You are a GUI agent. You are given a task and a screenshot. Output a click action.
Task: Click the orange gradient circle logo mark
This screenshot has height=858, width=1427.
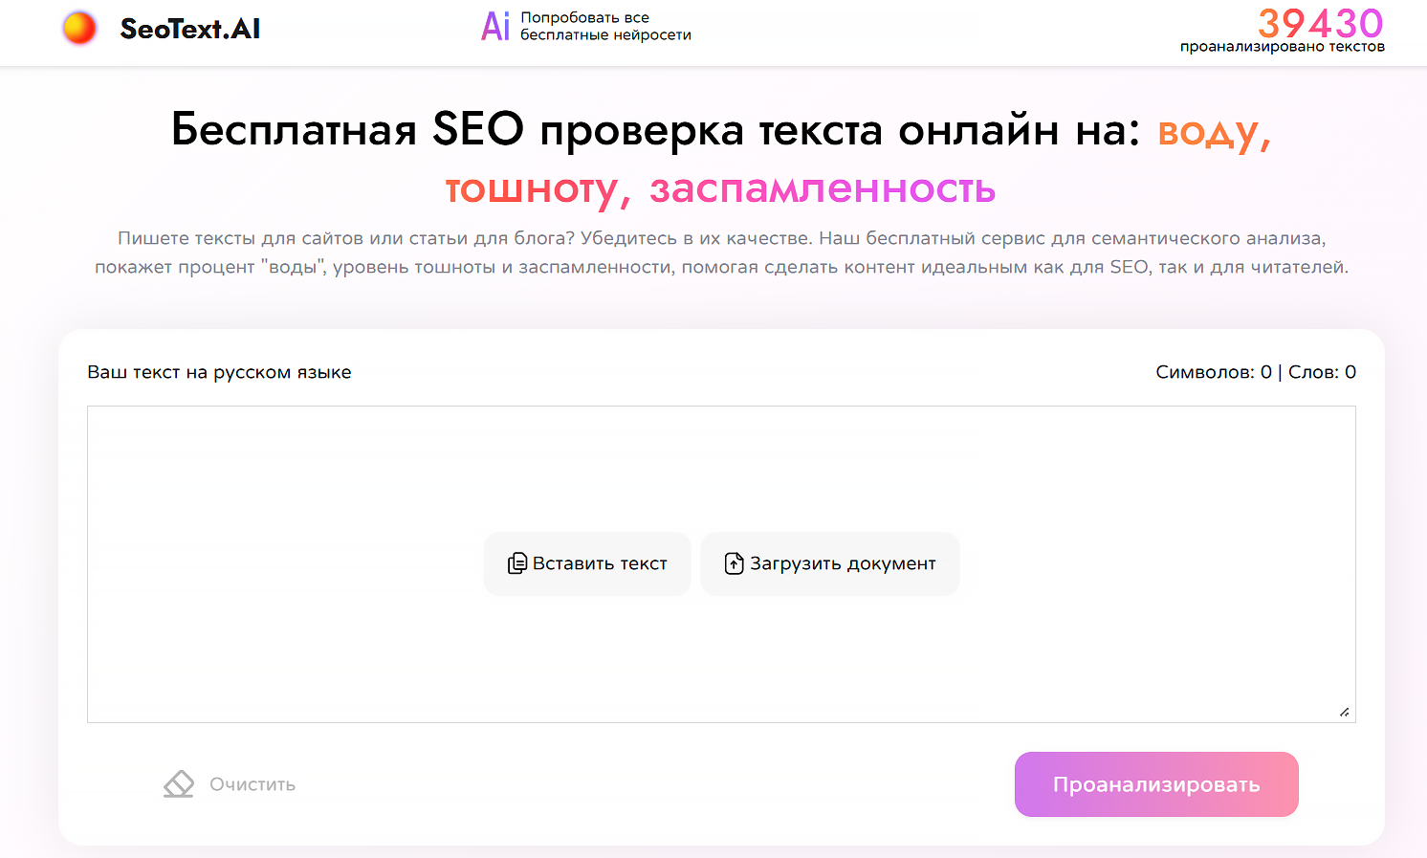pyautogui.click(x=79, y=28)
